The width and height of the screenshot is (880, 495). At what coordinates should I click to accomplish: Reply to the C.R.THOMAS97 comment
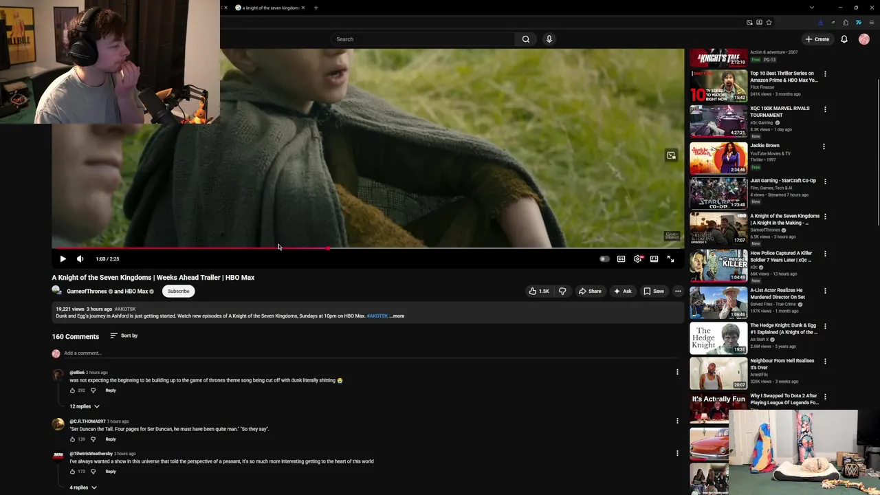[111, 439]
